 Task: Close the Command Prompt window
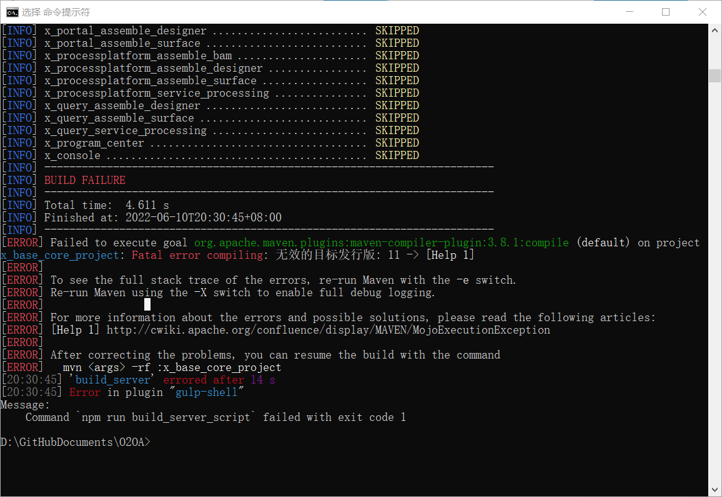702,12
